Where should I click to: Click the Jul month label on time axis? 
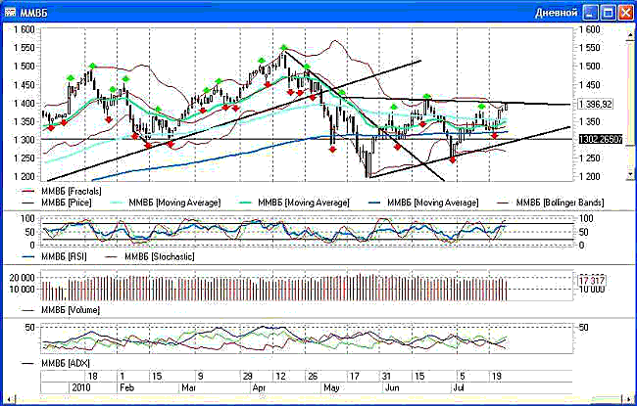point(460,387)
